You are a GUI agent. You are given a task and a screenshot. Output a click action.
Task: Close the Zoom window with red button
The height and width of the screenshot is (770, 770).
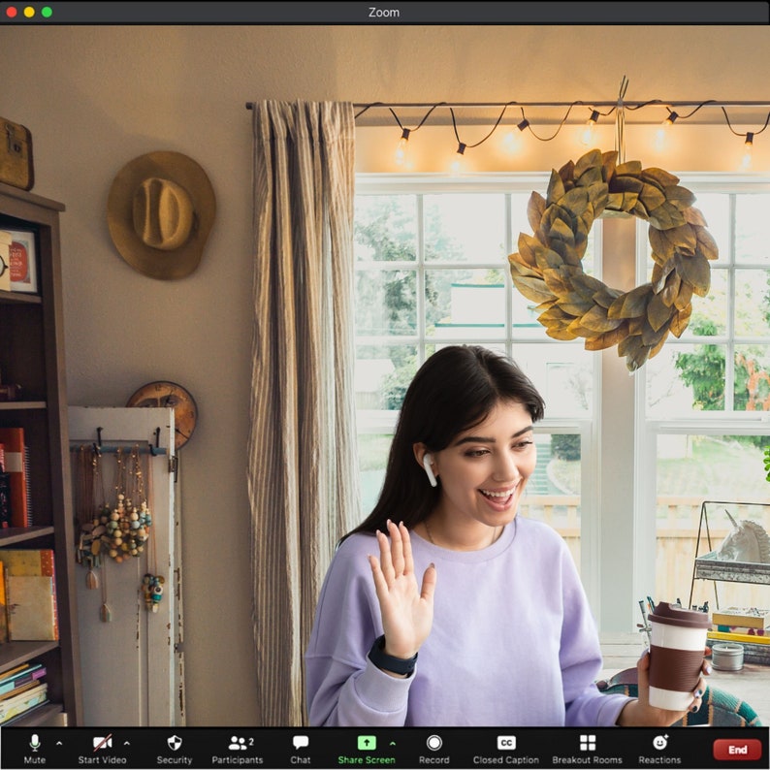[x=12, y=12]
